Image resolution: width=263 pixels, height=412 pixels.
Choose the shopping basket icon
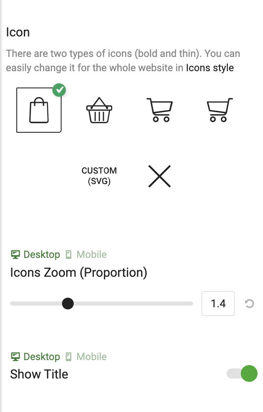[99, 110]
